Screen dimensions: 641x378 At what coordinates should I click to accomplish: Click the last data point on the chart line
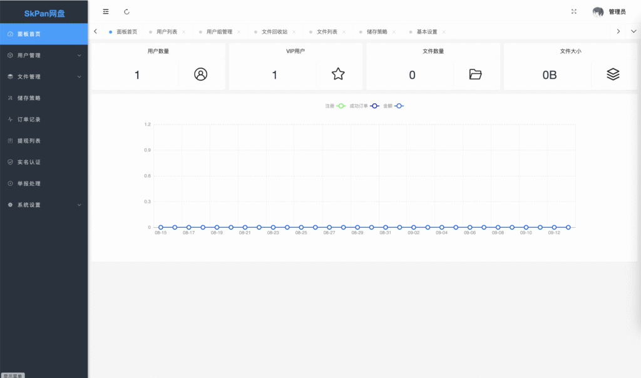[568, 227]
